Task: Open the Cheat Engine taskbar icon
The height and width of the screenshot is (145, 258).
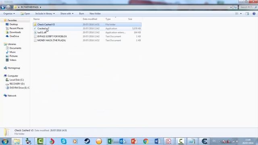Action: (204, 141)
